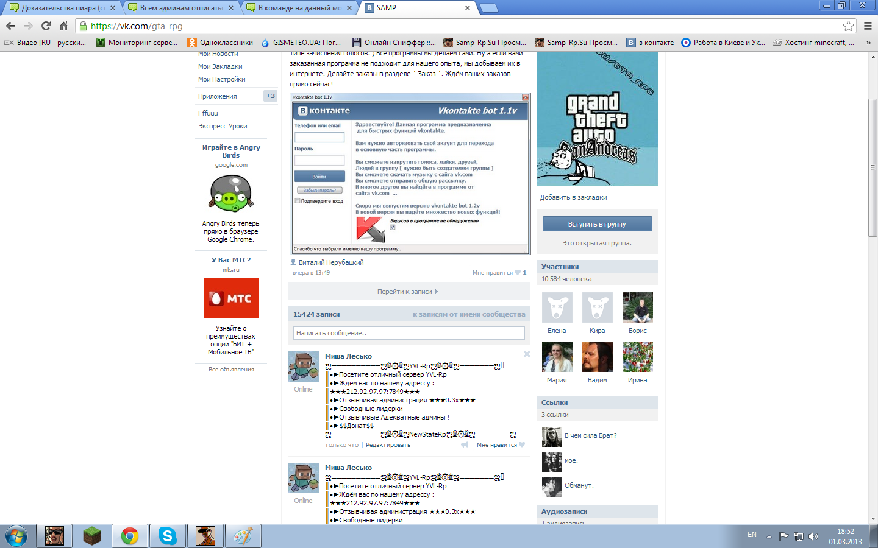This screenshot has width=878, height=548.
Task: Open the Одноклассники bookmark
Action: pos(220,43)
